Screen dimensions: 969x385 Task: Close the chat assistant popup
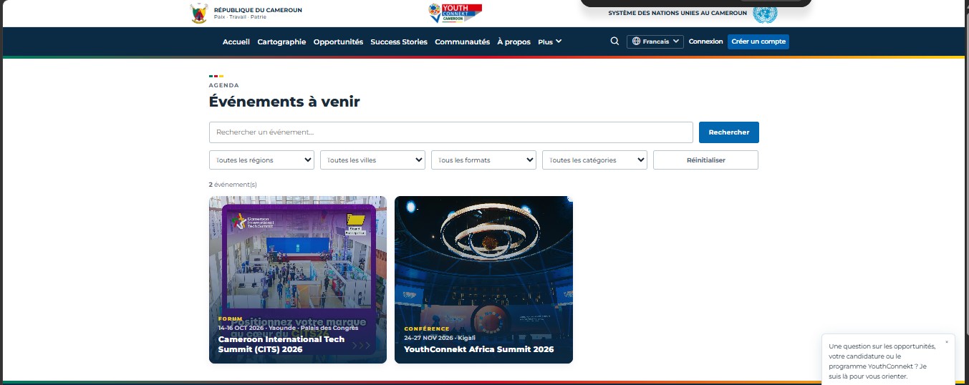click(x=946, y=342)
